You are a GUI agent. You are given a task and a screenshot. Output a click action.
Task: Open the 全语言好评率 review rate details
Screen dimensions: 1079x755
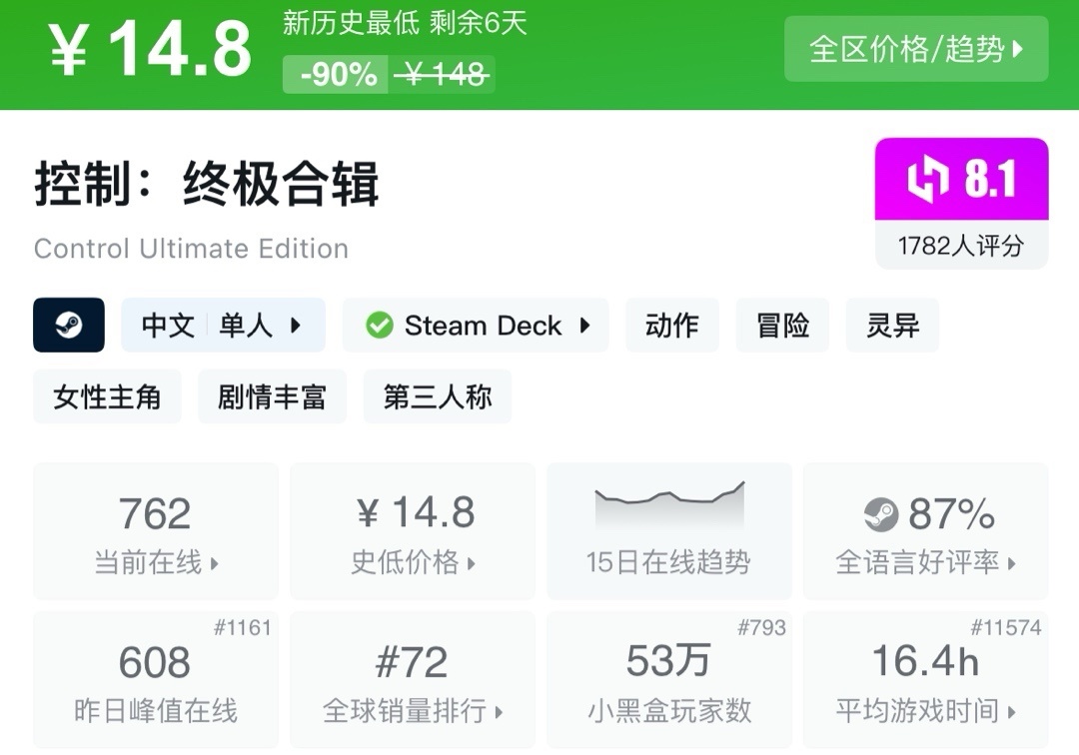(x=925, y=531)
